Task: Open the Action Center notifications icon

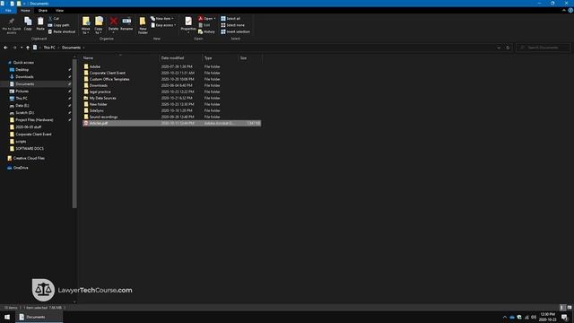Action: (564, 317)
